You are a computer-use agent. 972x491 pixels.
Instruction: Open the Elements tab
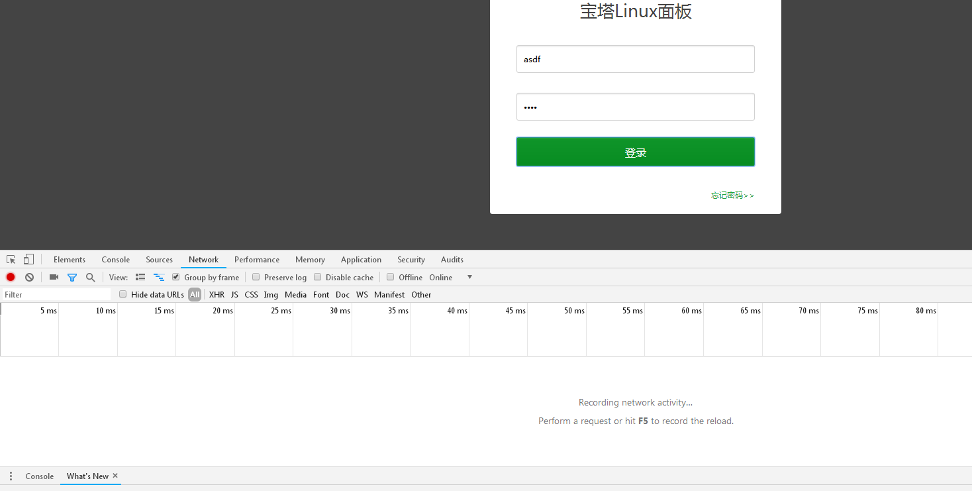tap(70, 260)
